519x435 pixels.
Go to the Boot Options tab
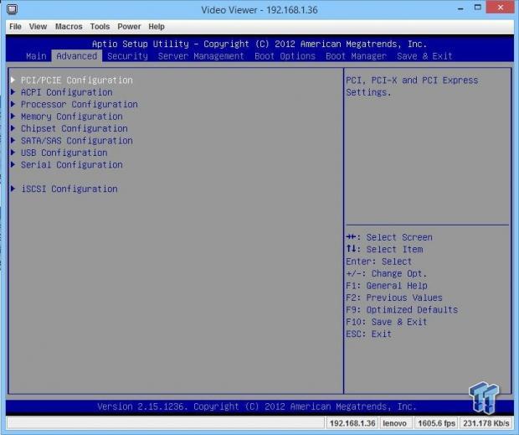click(x=285, y=56)
